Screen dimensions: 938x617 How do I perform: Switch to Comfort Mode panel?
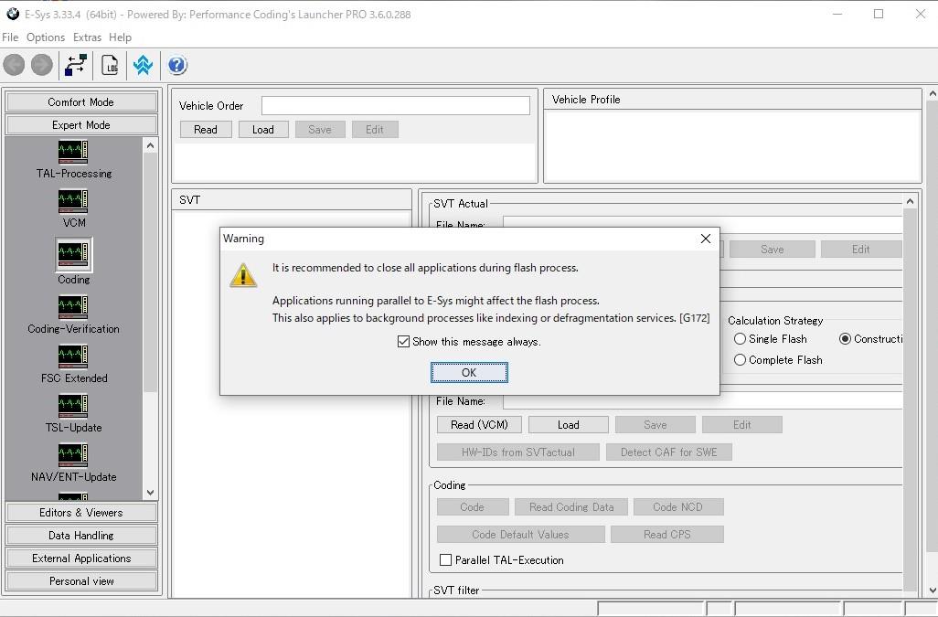[81, 102]
